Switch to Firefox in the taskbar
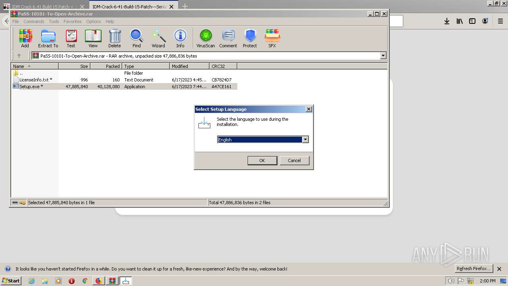 click(x=98, y=281)
